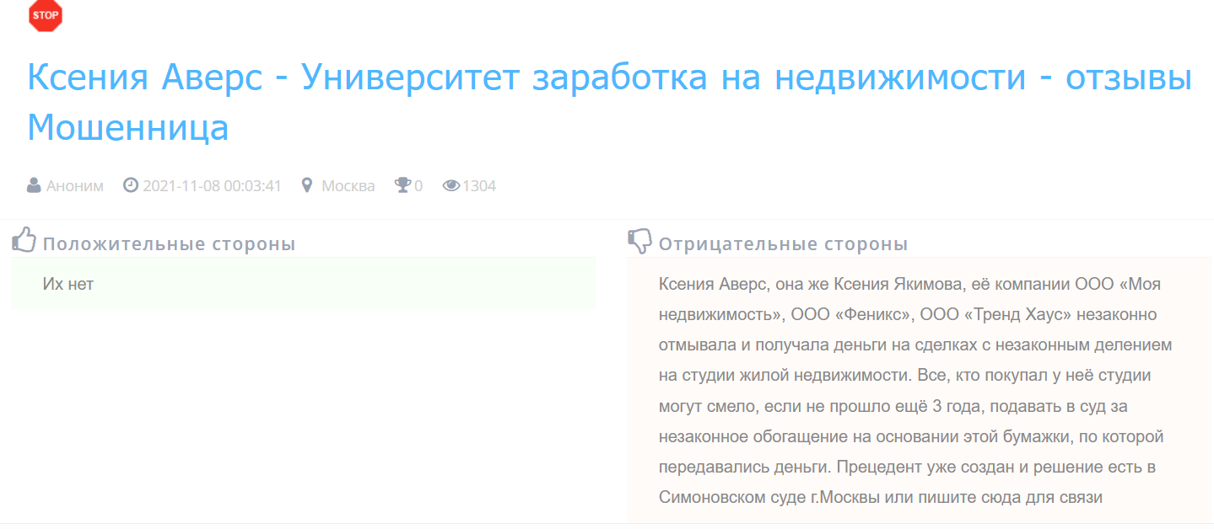Click the 'Отрицательные стороны' heading
Image resolution: width=1214 pixels, height=529 pixels.
click(783, 244)
